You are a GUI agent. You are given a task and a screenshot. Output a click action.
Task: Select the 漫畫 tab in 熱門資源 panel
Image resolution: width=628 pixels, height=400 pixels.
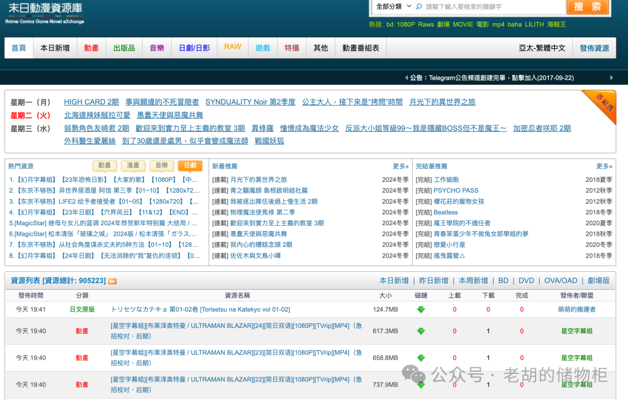pyautogui.click(x=133, y=165)
